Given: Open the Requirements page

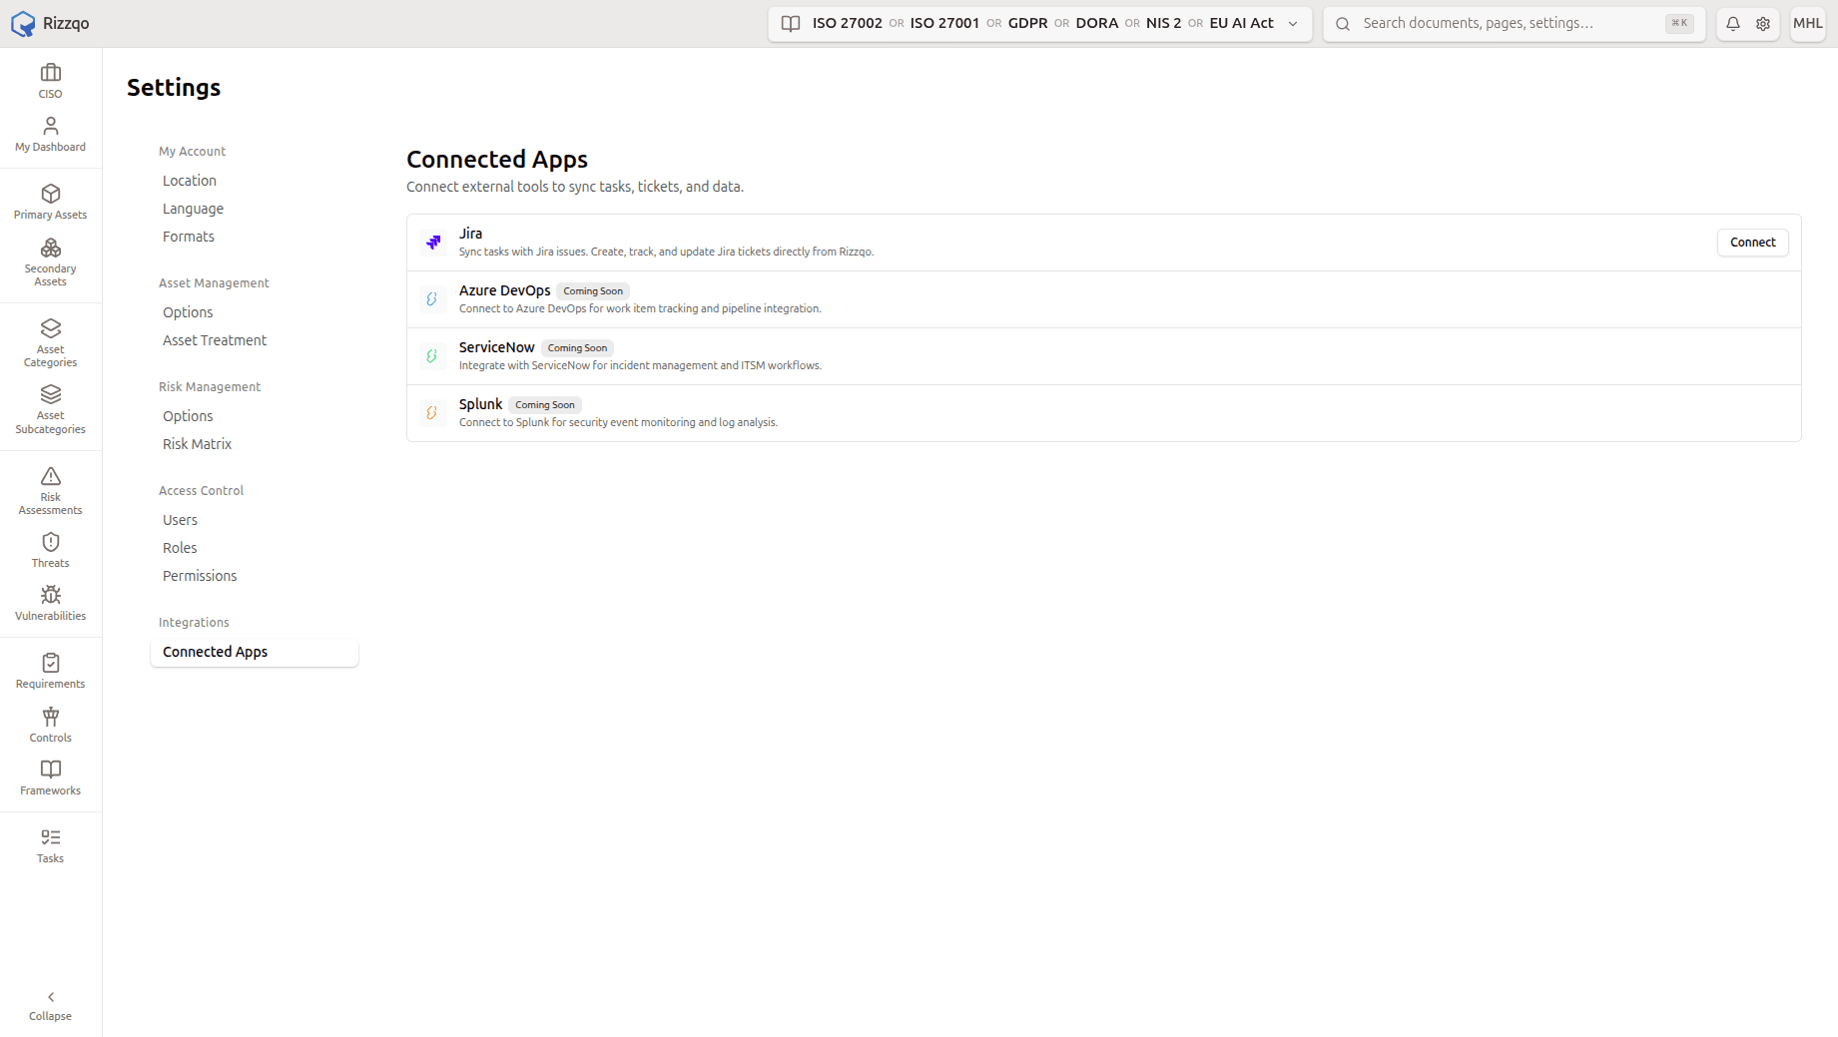Looking at the screenshot, I should click(x=50, y=672).
